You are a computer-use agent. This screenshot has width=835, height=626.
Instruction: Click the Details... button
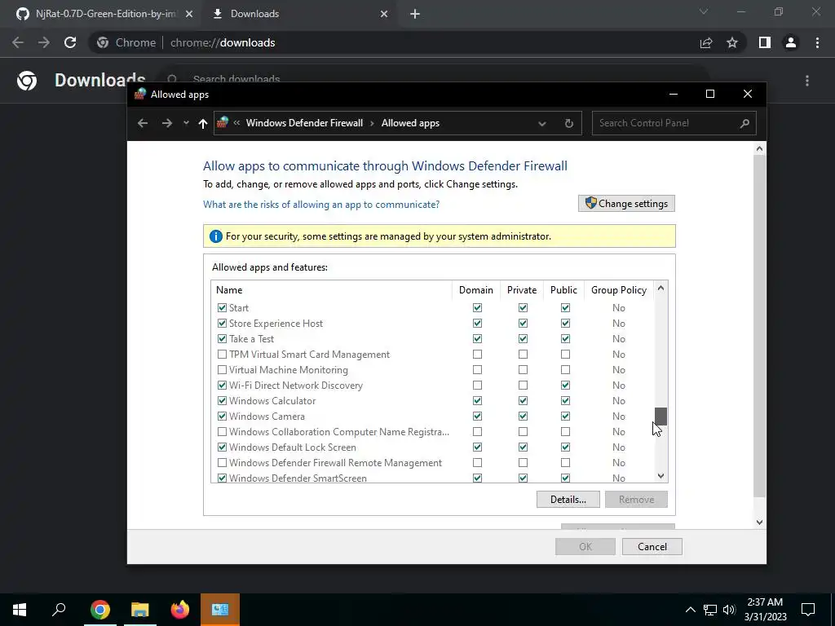(x=568, y=500)
